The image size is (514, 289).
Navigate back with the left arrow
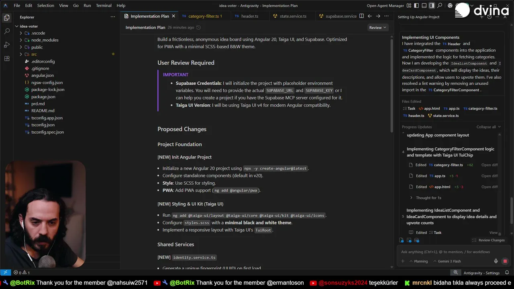(369, 16)
